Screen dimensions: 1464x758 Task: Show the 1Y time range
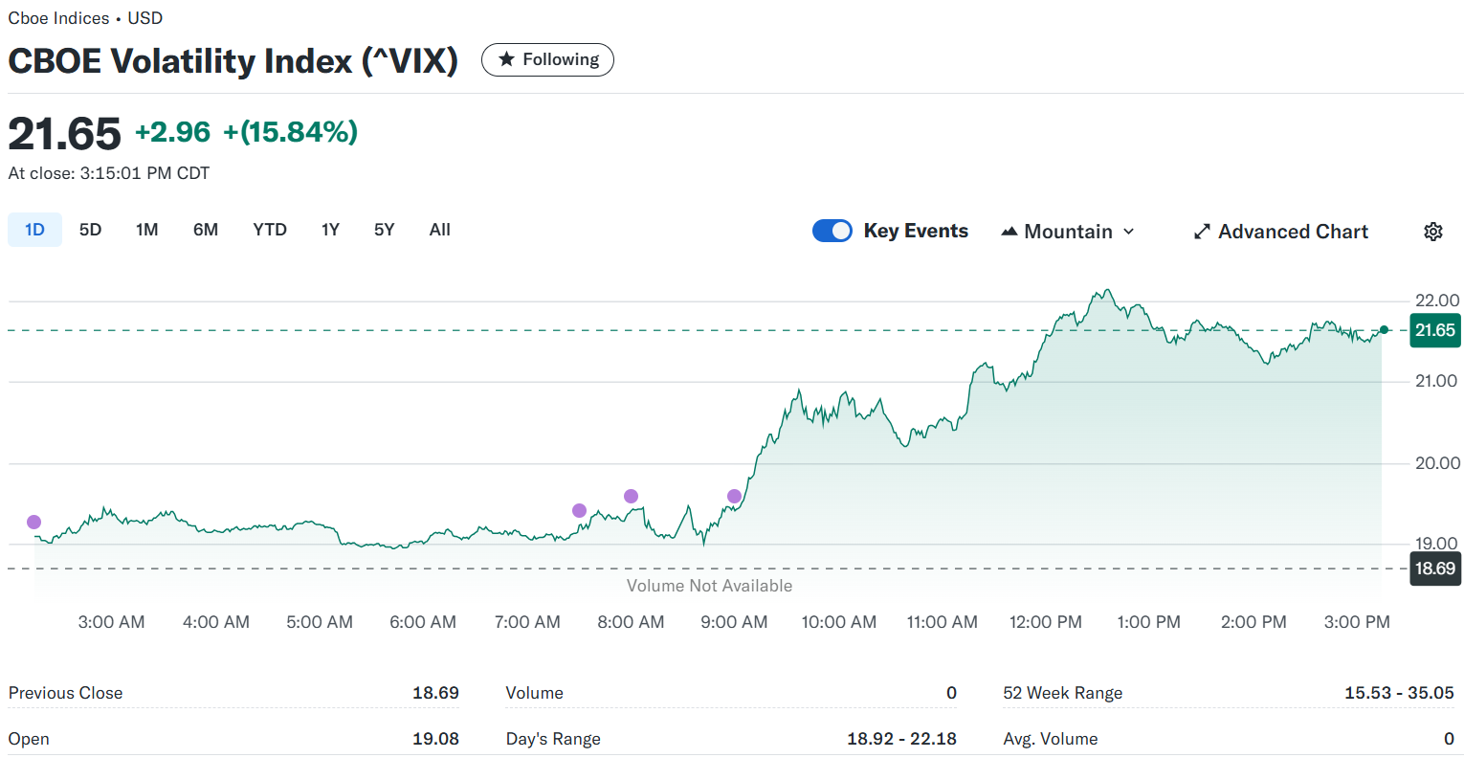coord(330,230)
